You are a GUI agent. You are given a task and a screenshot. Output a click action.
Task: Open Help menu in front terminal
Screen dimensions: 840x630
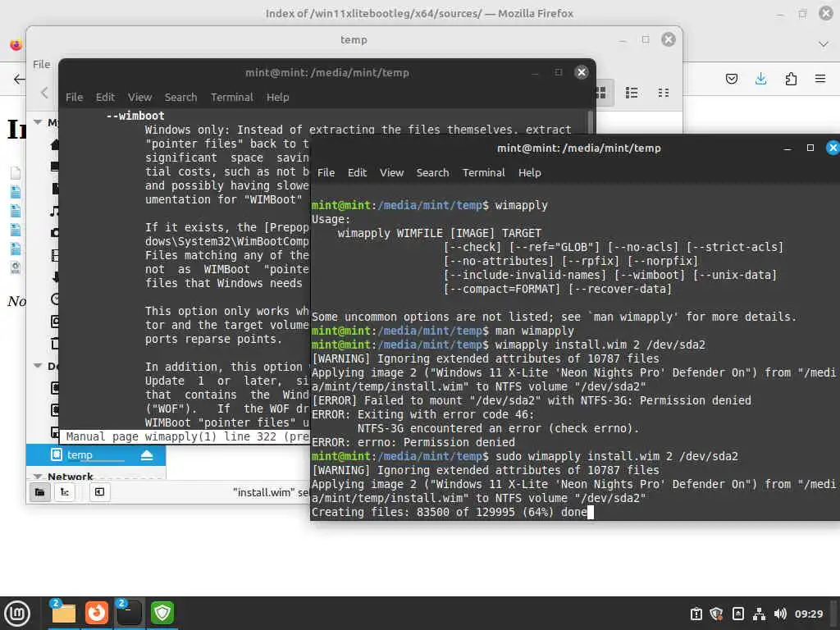coord(529,172)
